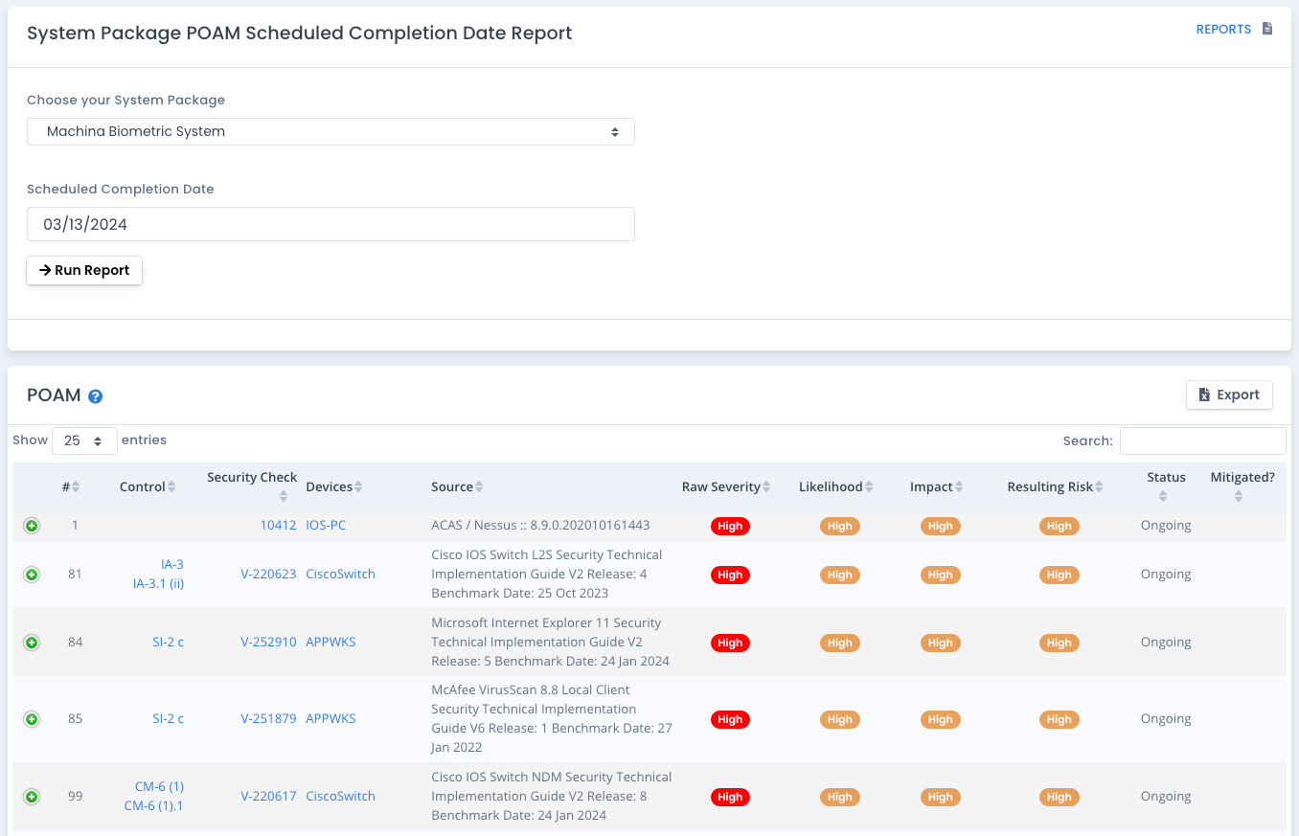Open CiscoSwitch device in row 81
1299x836 pixels.
point(340,574)
